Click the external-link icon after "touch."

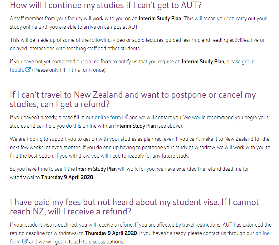pos(28,69)
